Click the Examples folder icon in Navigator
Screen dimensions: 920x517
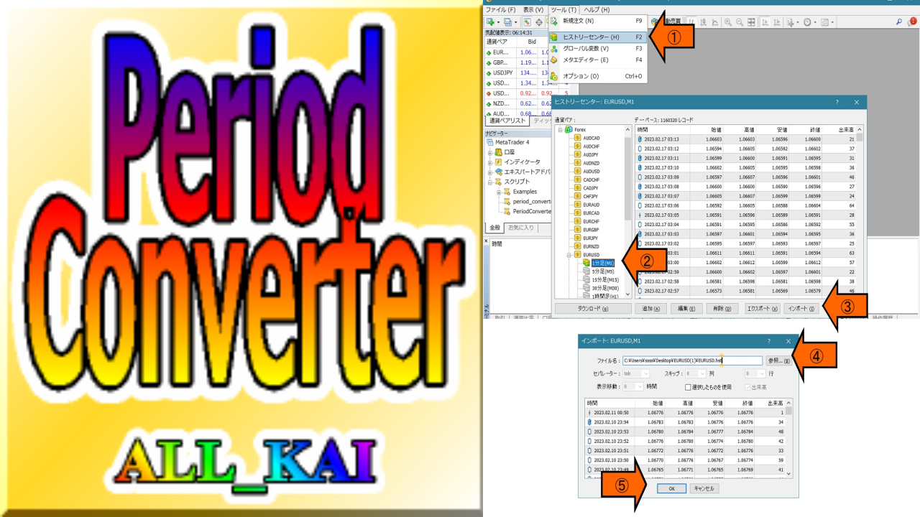tap(506, 192)
